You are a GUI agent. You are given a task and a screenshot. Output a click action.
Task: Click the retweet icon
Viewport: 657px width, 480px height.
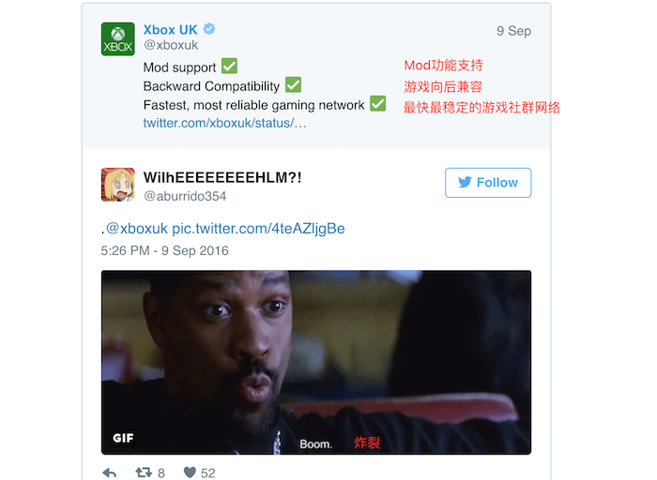144,472
